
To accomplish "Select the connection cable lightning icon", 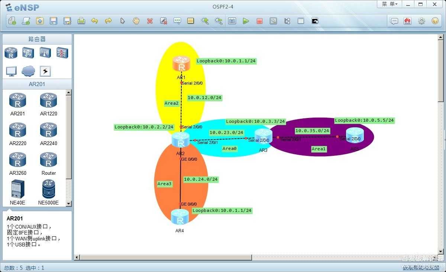I will (45, 71).
